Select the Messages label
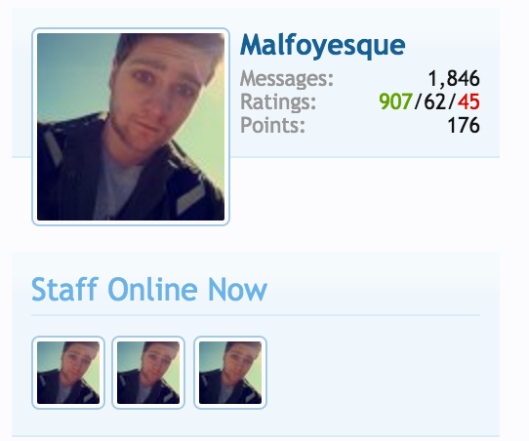 tap(286, 79)
